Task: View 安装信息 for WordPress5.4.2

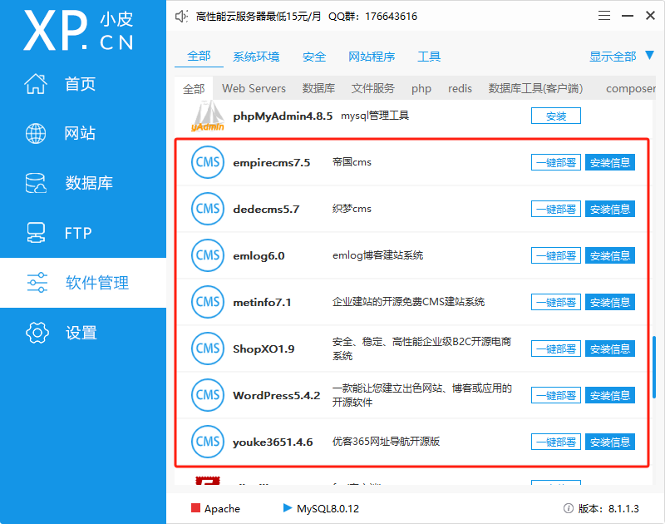Action: pyautogui.click(x=610, y=395)
